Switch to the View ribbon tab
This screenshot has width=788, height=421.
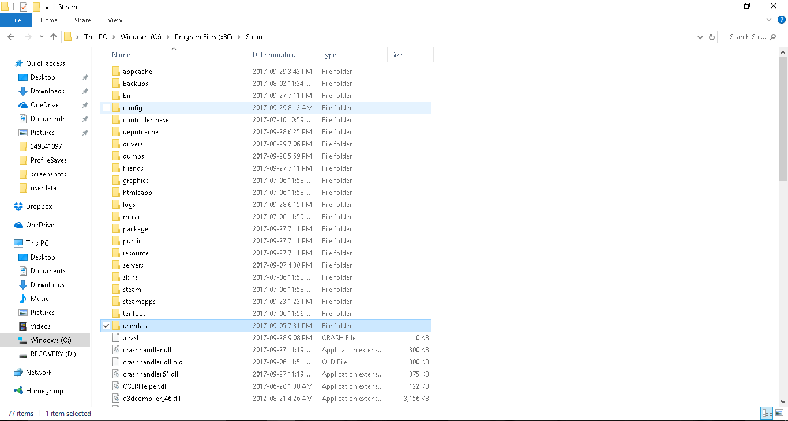[x=115, y=20]
